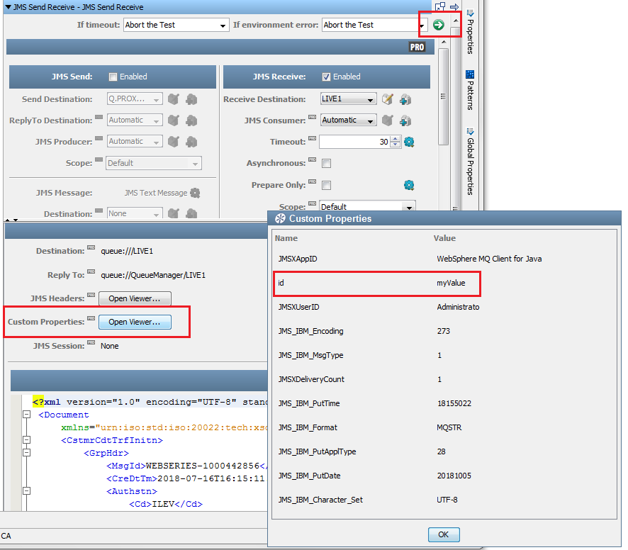
Task: Open the Global Properties side tab
Action: click(470, 162)
